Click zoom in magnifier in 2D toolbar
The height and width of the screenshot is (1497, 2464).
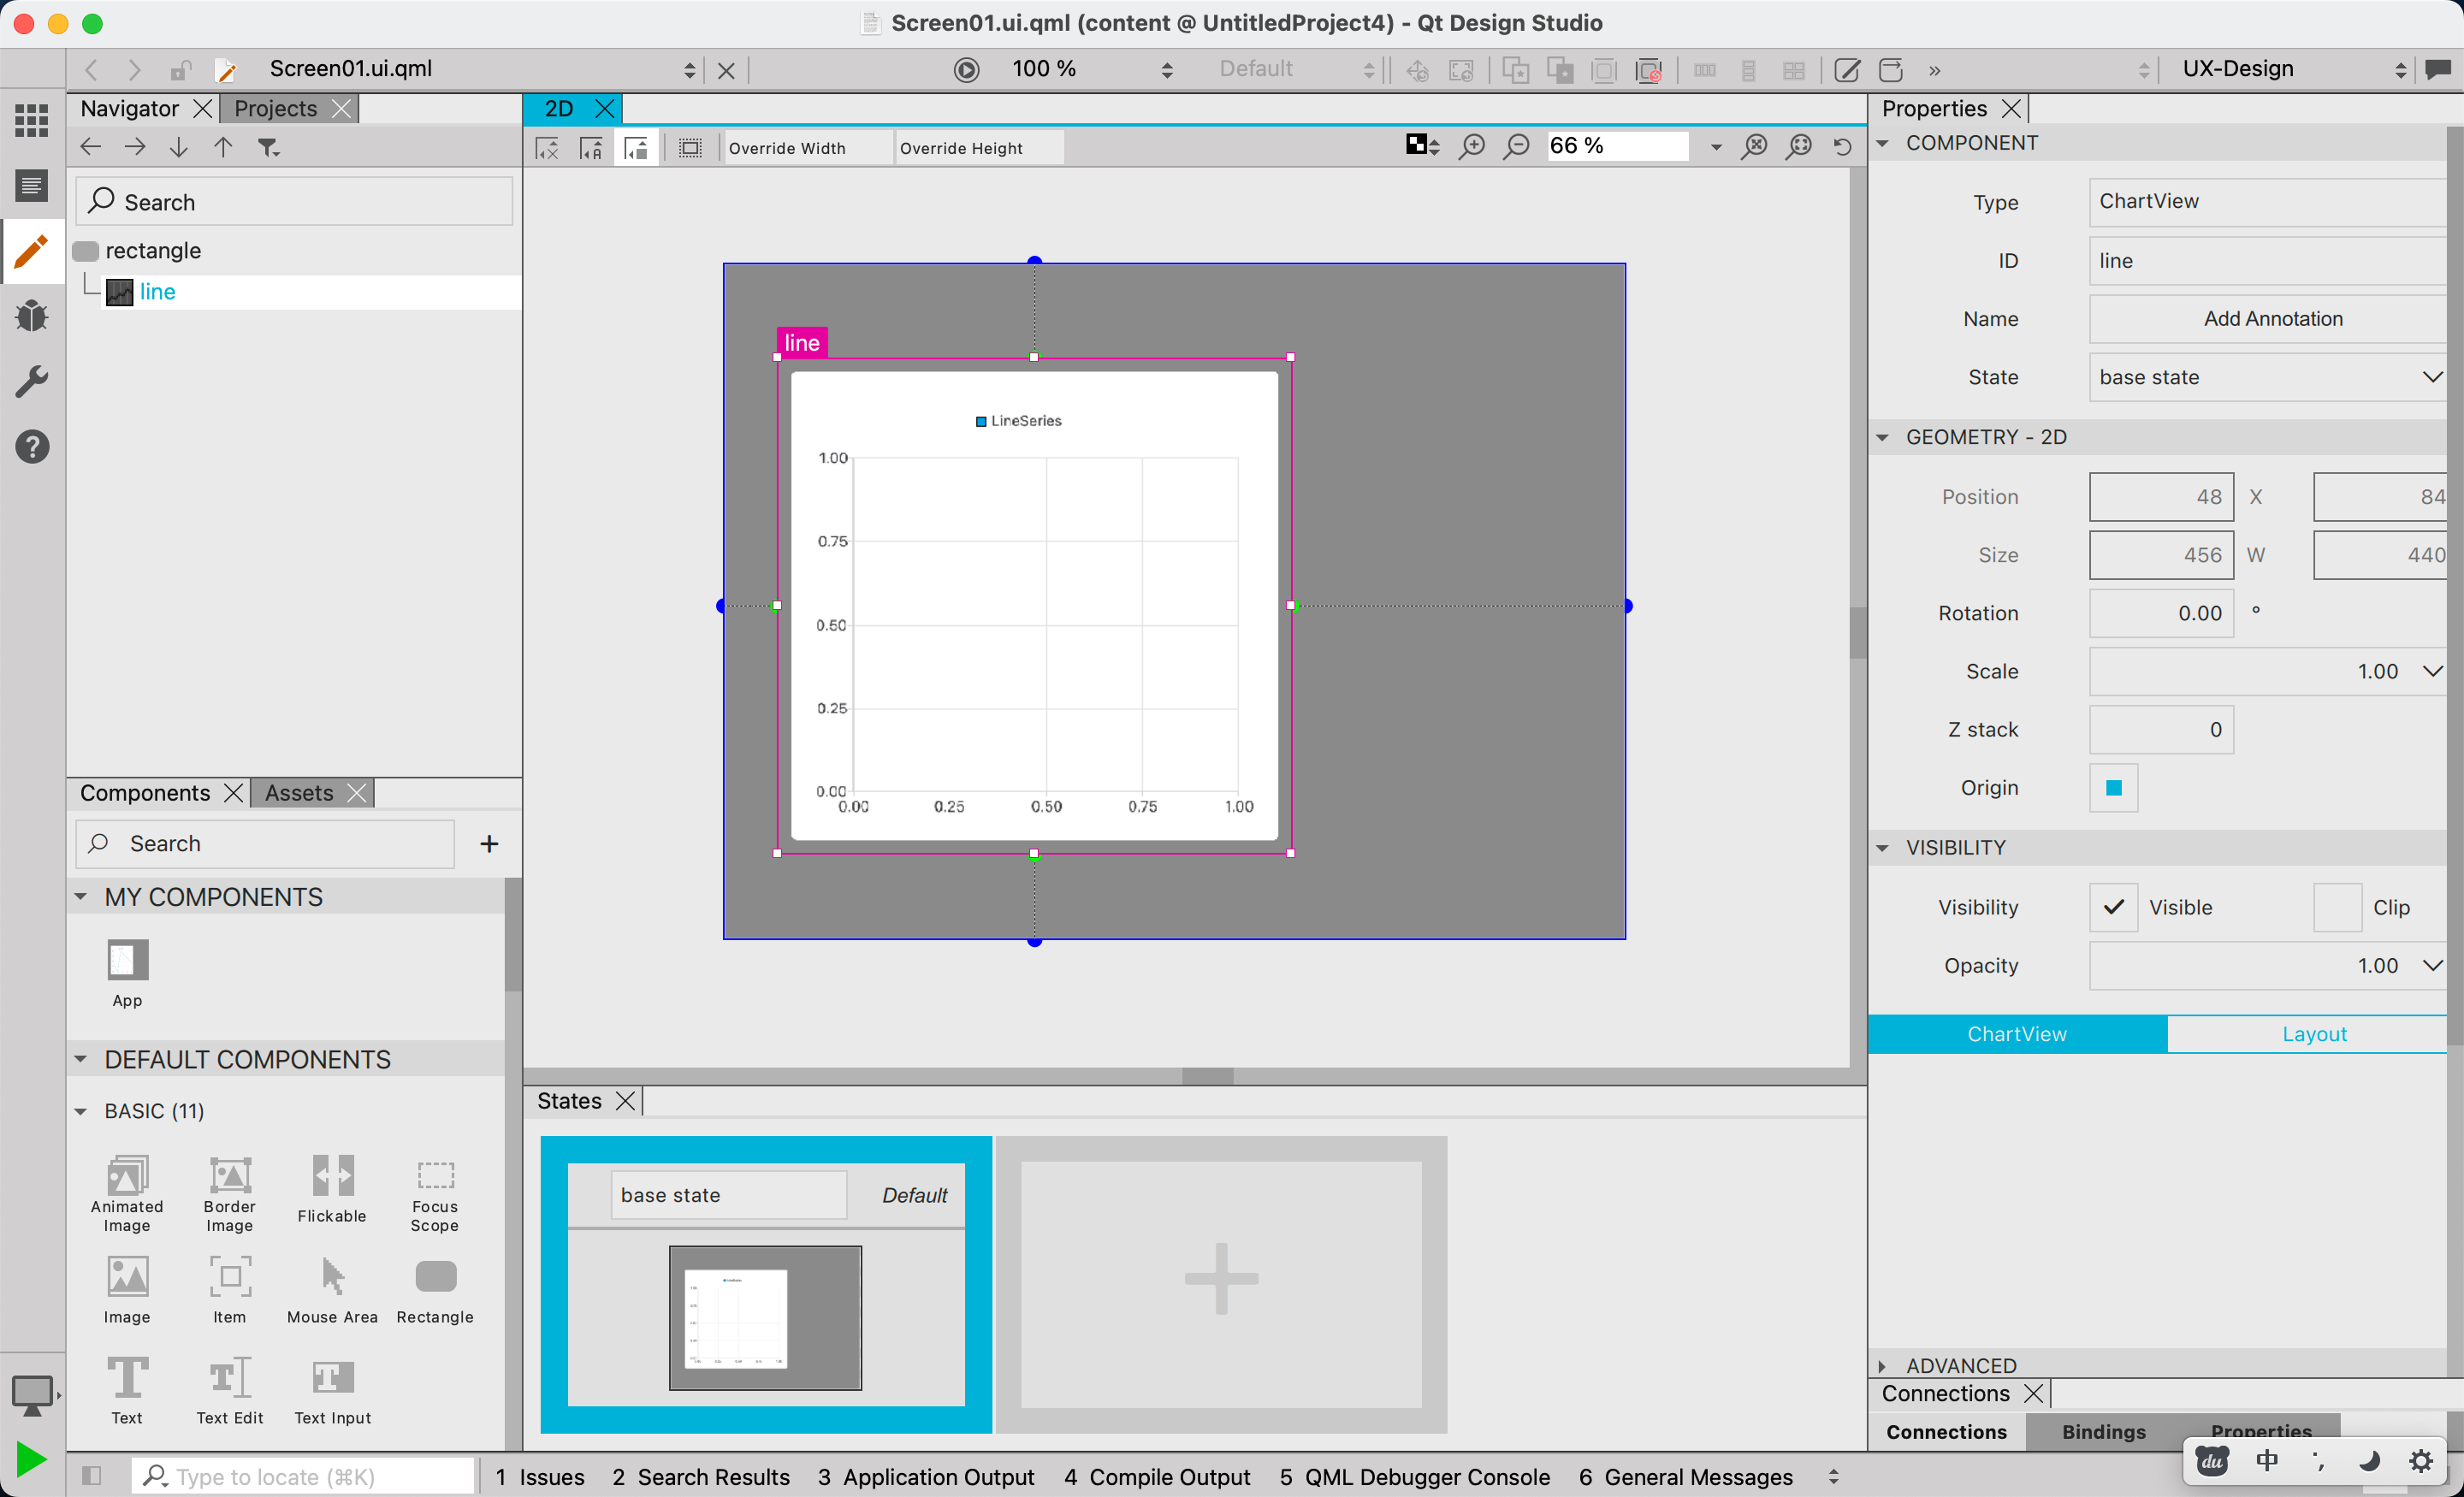pyautogui.click(x=1472, y=147)
